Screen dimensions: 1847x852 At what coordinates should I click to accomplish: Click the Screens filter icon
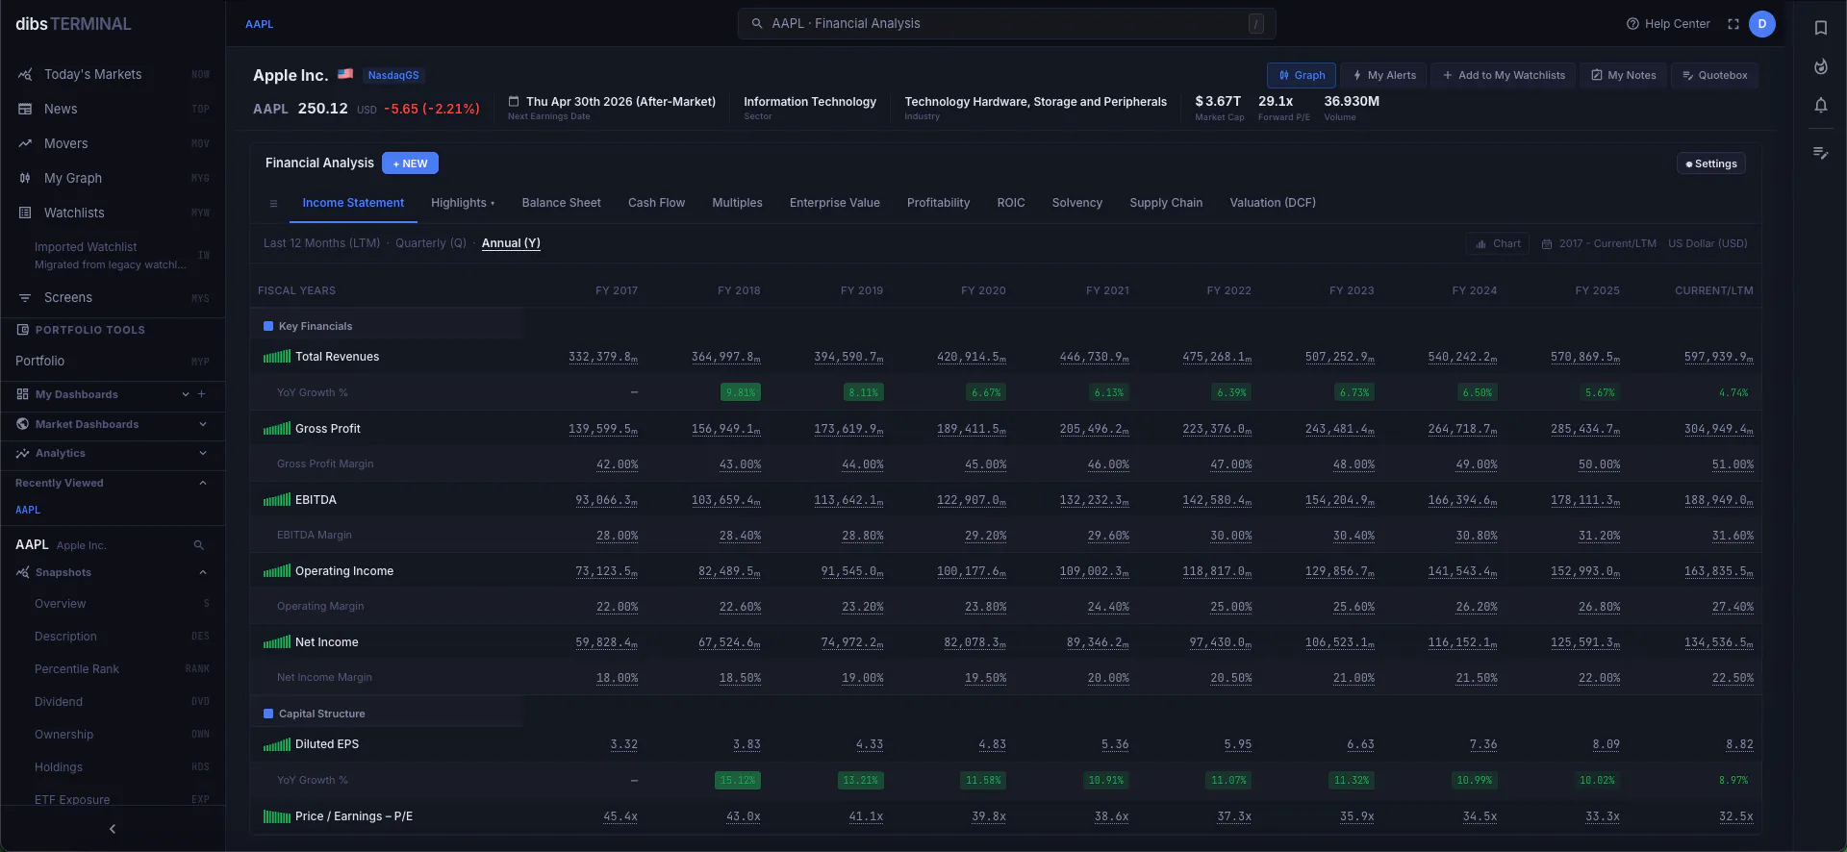click(25, 297)
